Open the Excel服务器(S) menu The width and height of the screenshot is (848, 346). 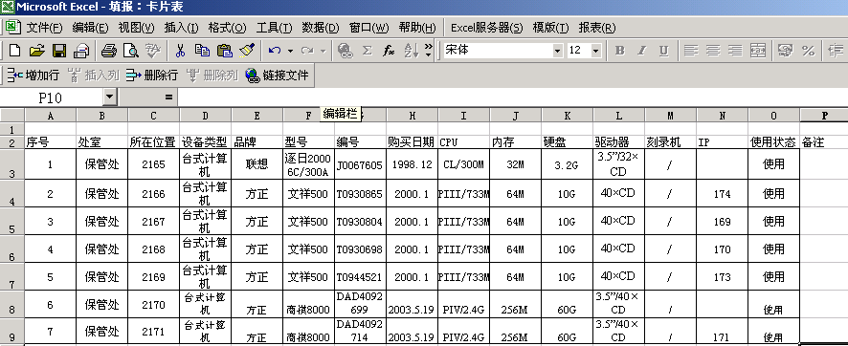click(487, 28)
